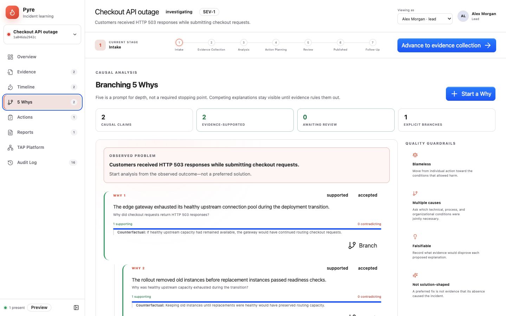Click the Reports page icon in sidebar
This screenshot has height=316, width=506.
[x=10, y=132]
